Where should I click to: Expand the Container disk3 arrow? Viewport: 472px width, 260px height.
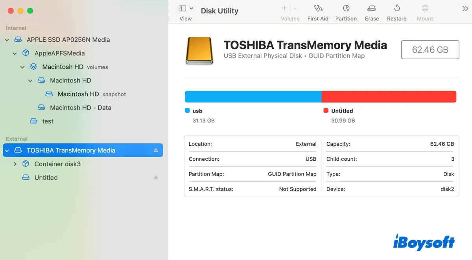pos(15,164)
